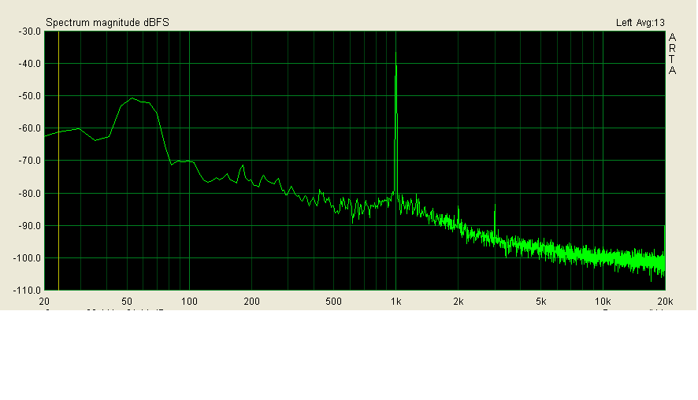Click the -110.0 y-axis label
The image size is (698, 400).
(28, 290)
